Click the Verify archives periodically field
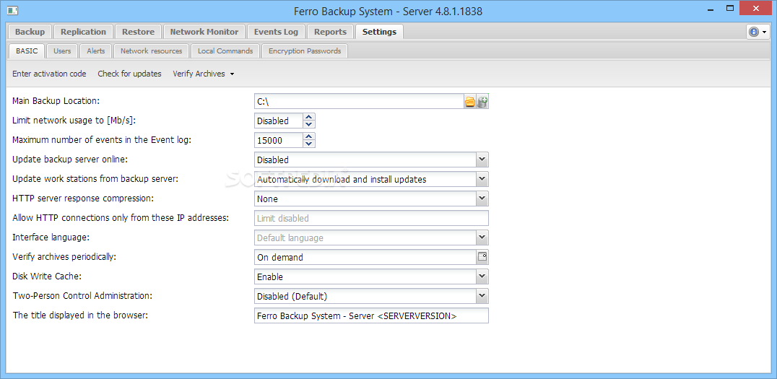 point(365,257)
